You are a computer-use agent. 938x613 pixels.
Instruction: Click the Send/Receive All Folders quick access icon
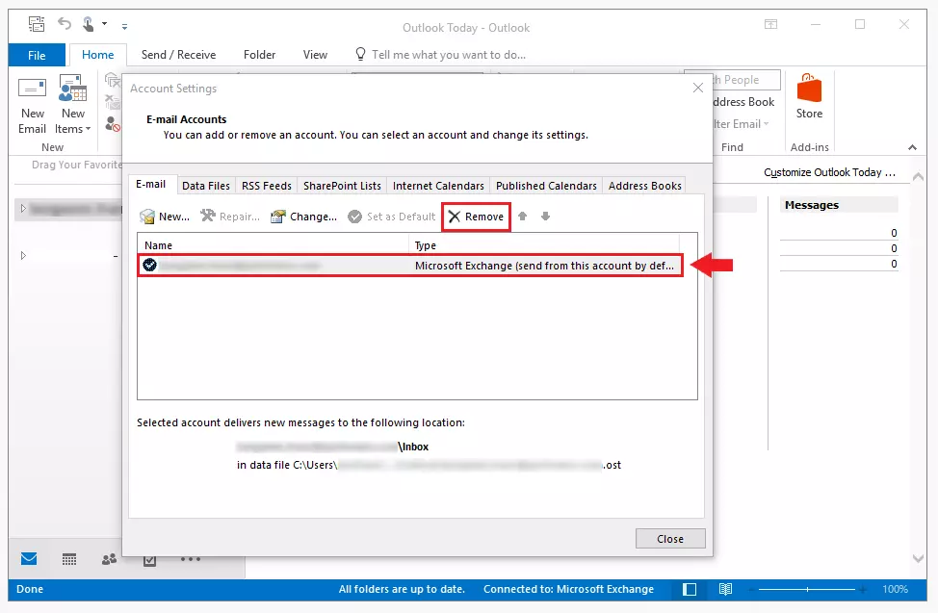tap(37, 24)
